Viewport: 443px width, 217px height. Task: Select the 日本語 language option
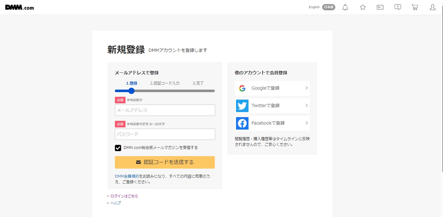(329, 7)
